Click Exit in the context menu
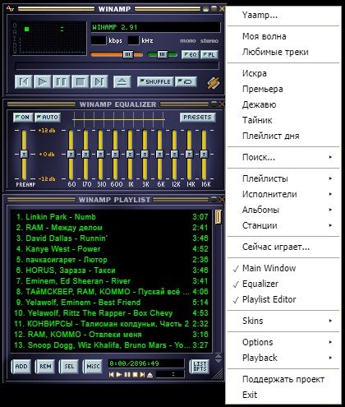 tap(283, 395)
